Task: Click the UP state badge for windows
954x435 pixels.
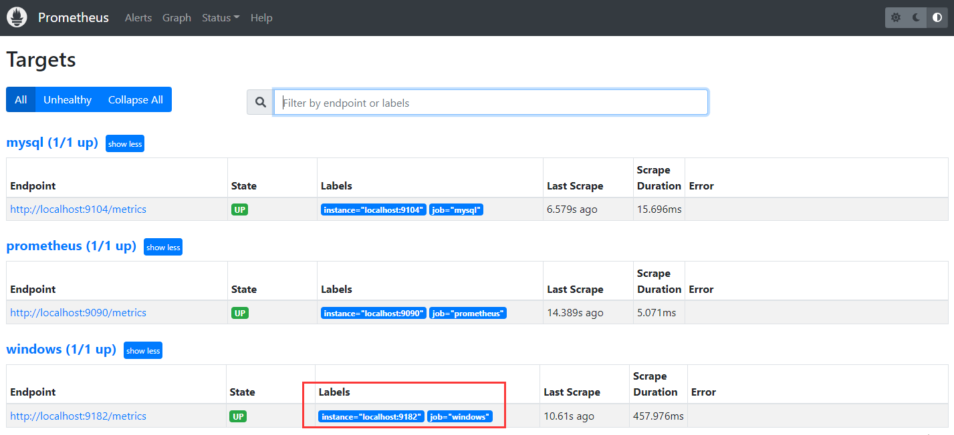Action: pos(238,416)
